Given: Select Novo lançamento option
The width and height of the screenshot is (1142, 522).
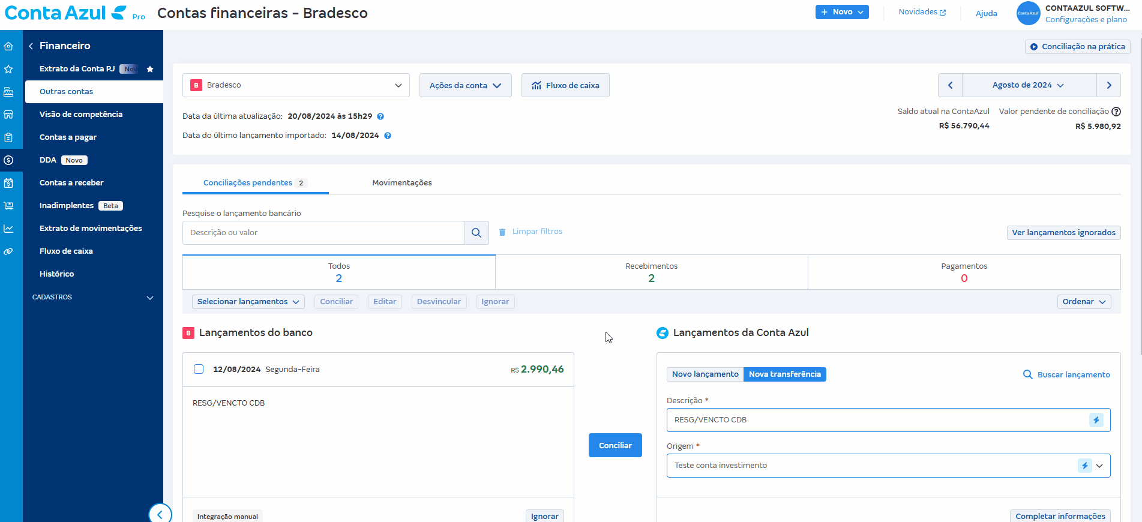Looking at the screenshot, I should [x=705, y=374].
